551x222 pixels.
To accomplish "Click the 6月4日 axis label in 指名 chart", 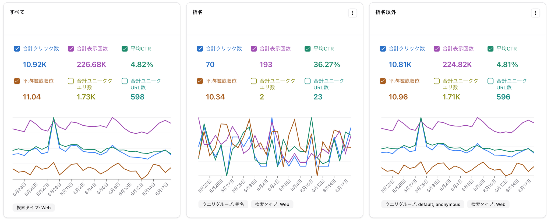I will coord(274,185).
